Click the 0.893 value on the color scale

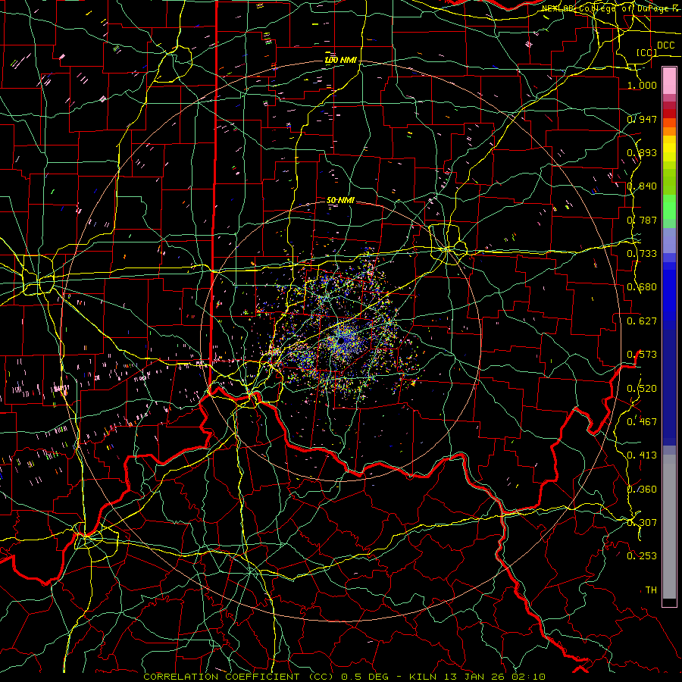(x=642, y=152)
